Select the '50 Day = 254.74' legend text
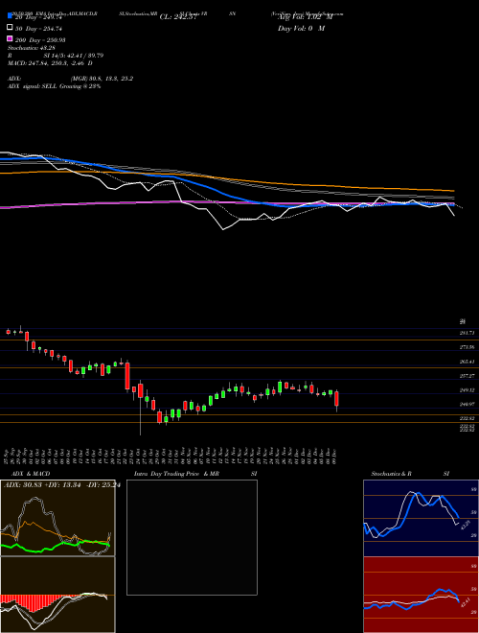The height and width of the screenshot is (633, 479). [38, 29]
